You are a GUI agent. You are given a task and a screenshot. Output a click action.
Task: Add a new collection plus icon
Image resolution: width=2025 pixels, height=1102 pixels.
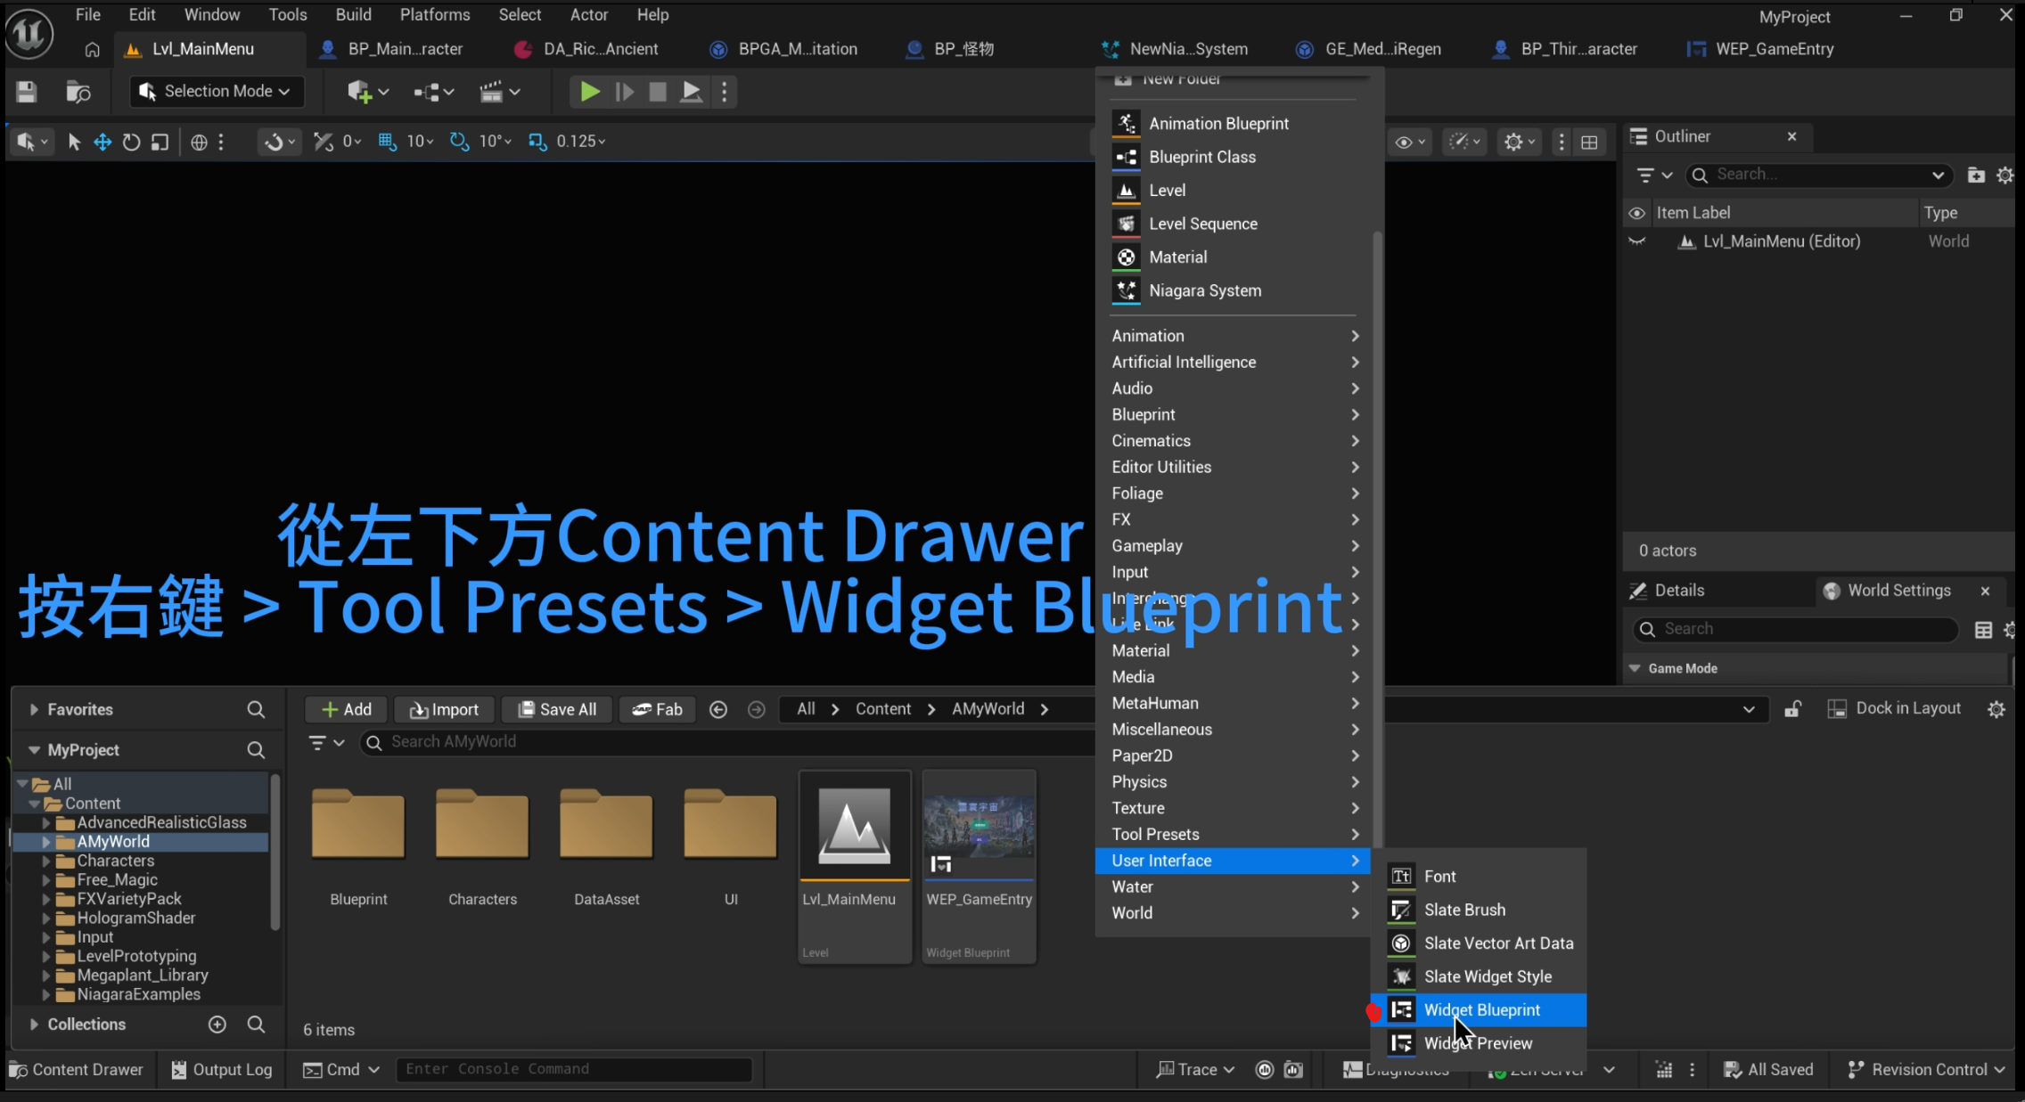tap(217, 1024)
